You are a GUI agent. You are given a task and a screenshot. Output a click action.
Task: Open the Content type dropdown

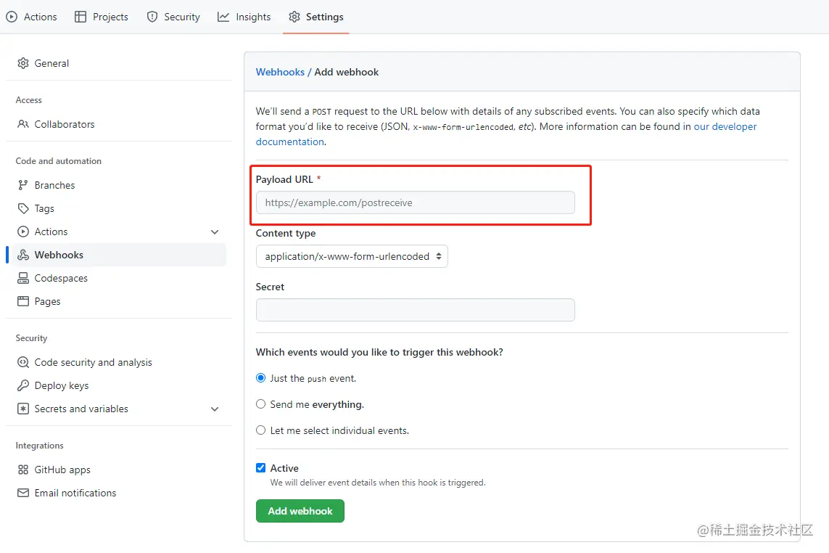352,256
